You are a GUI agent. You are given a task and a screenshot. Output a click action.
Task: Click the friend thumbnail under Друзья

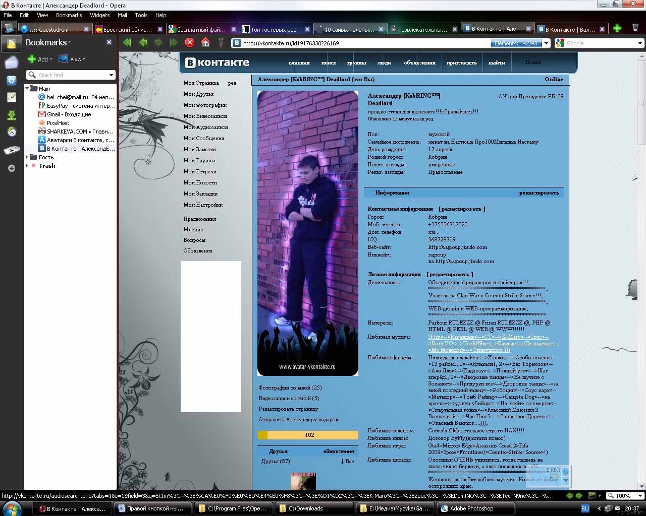pyautogui.click(x=303, y=482)
